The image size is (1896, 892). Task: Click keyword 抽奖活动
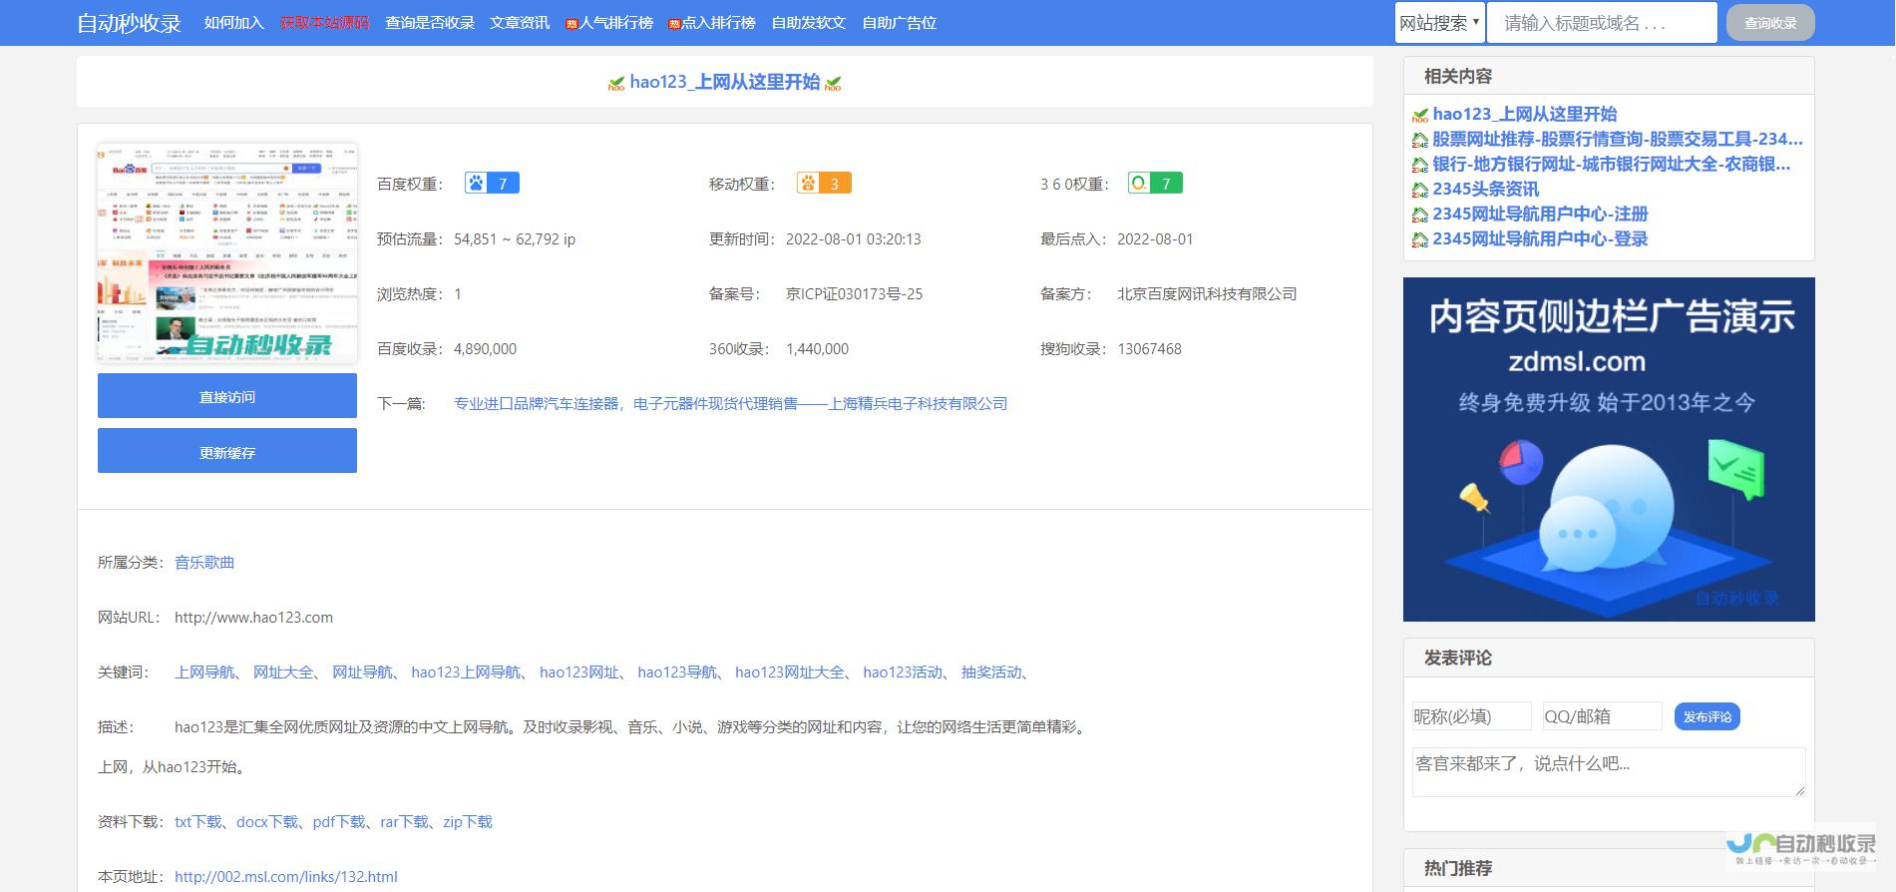[x=991, y=672]
